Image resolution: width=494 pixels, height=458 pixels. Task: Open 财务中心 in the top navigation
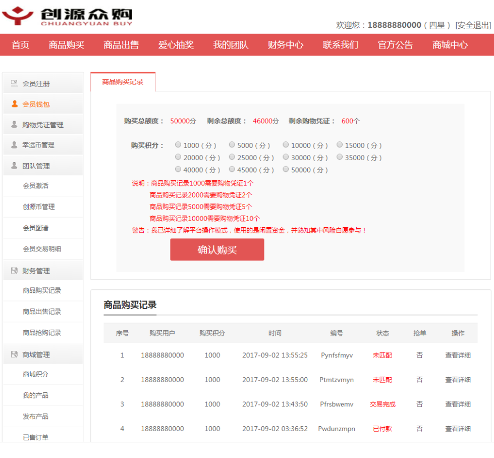[x=285, y=45]
